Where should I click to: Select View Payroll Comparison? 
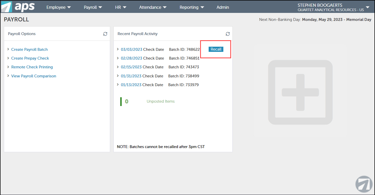pyautogui.click(x=34, y=76)
